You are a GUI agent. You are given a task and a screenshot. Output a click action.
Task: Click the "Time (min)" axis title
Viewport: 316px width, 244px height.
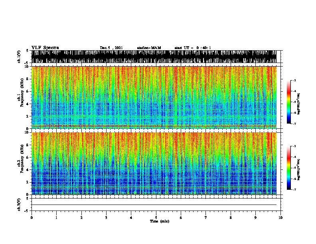pos(160,221)
